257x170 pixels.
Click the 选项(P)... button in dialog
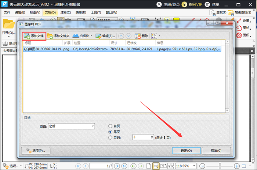point(36,151)
